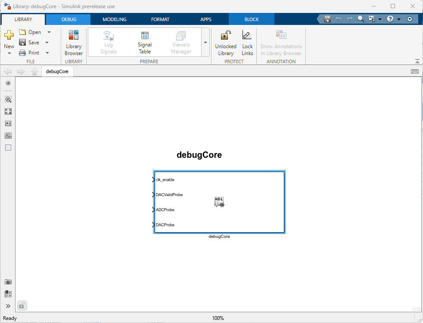This screenshot has width=423, height=323.
Task: Select the Image insert tool
Action: coord(8,135)
